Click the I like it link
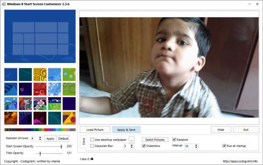 click(x=85, y=159)
